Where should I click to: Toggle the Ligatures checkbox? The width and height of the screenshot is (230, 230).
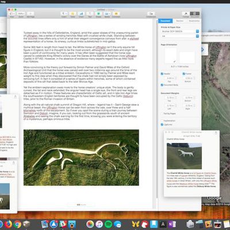click(x=162, y=125)
